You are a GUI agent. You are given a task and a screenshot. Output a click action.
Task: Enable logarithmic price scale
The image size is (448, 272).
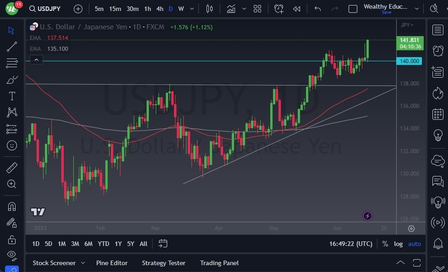[398, 244]
